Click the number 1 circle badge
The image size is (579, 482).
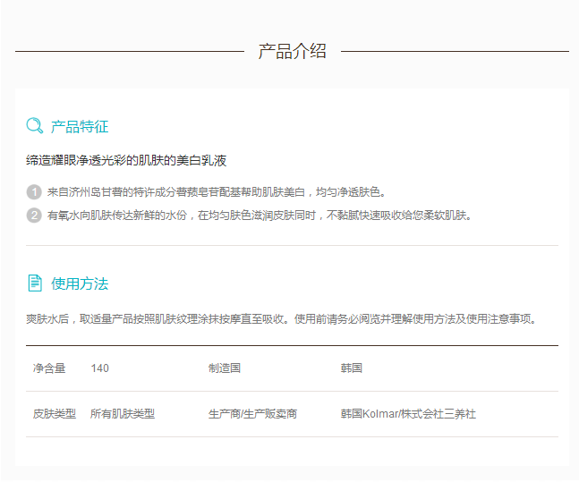[x=34, y=192]
